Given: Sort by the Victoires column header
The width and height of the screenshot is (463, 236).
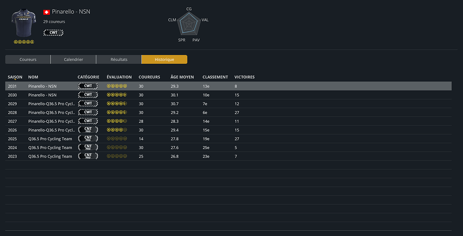Looking at the screenshot, I should click(244, 77).
